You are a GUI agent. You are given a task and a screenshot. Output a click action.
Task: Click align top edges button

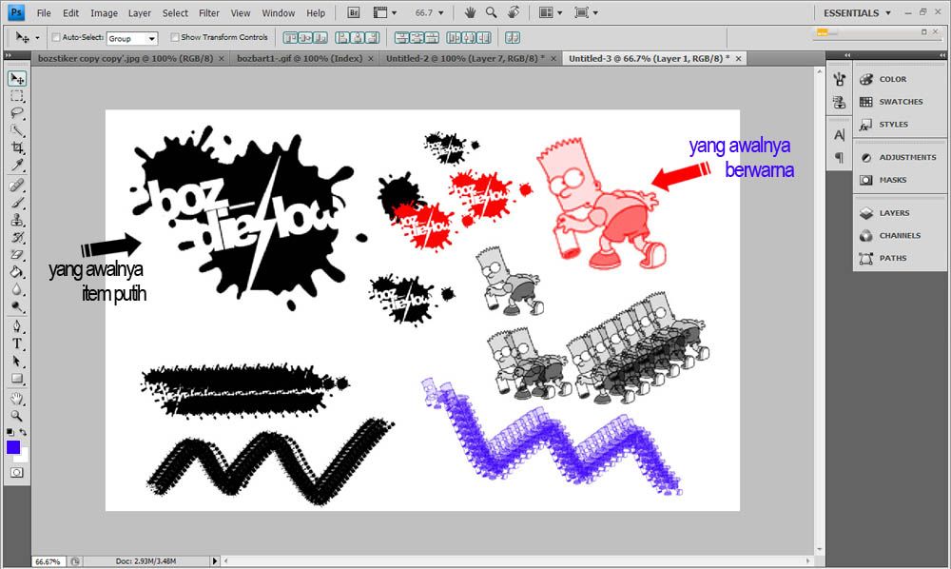click(x=290, y=38)
